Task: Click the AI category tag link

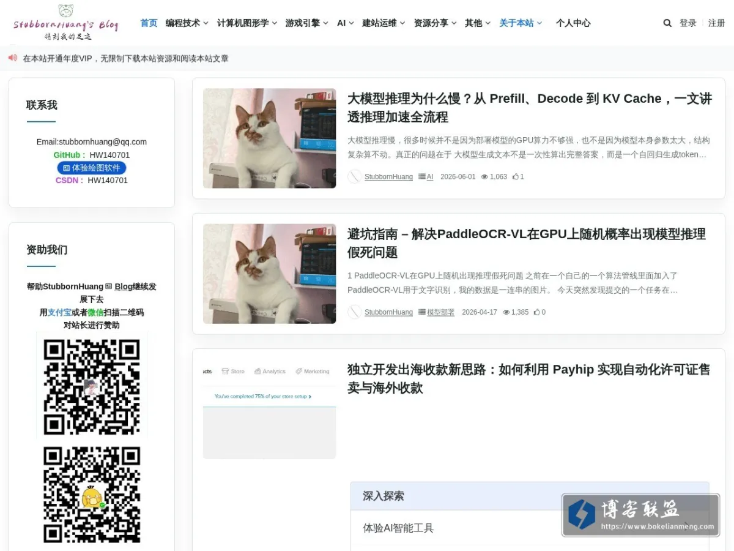Action: coord(430,177)
